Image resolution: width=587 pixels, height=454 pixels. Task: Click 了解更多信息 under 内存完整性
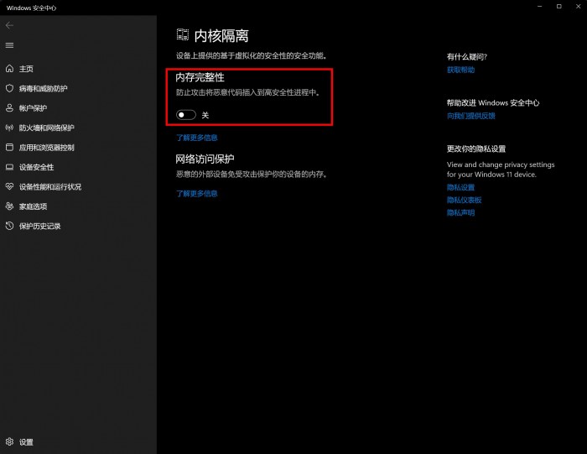click(197, 138)
